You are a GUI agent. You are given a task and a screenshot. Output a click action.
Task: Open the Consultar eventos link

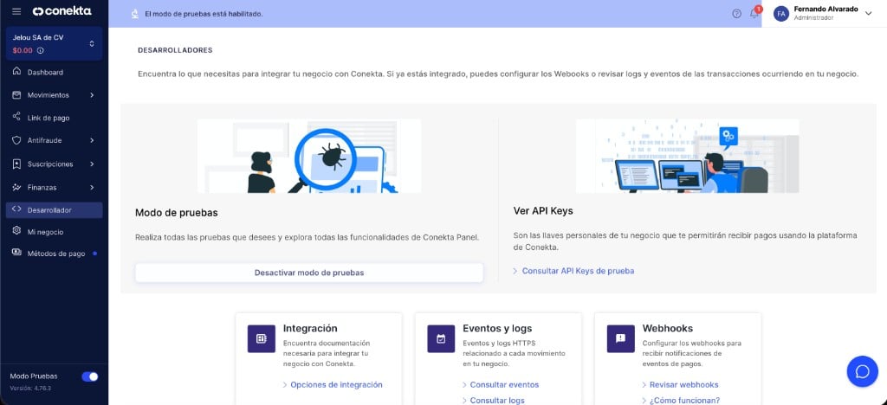point(504,385)
